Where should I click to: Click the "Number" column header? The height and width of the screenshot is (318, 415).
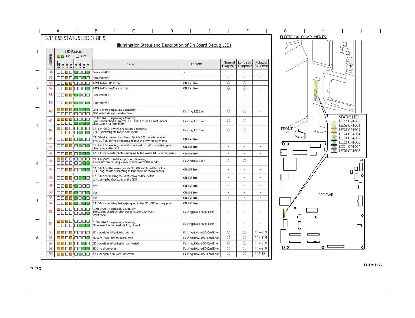(x=51, y=60)
